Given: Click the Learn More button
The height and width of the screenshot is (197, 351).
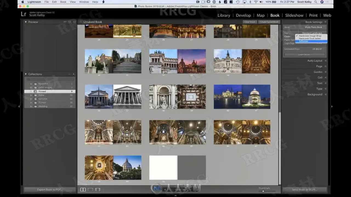Looking at the screenshot, I should pyautogui.click(x=305, y=55).
